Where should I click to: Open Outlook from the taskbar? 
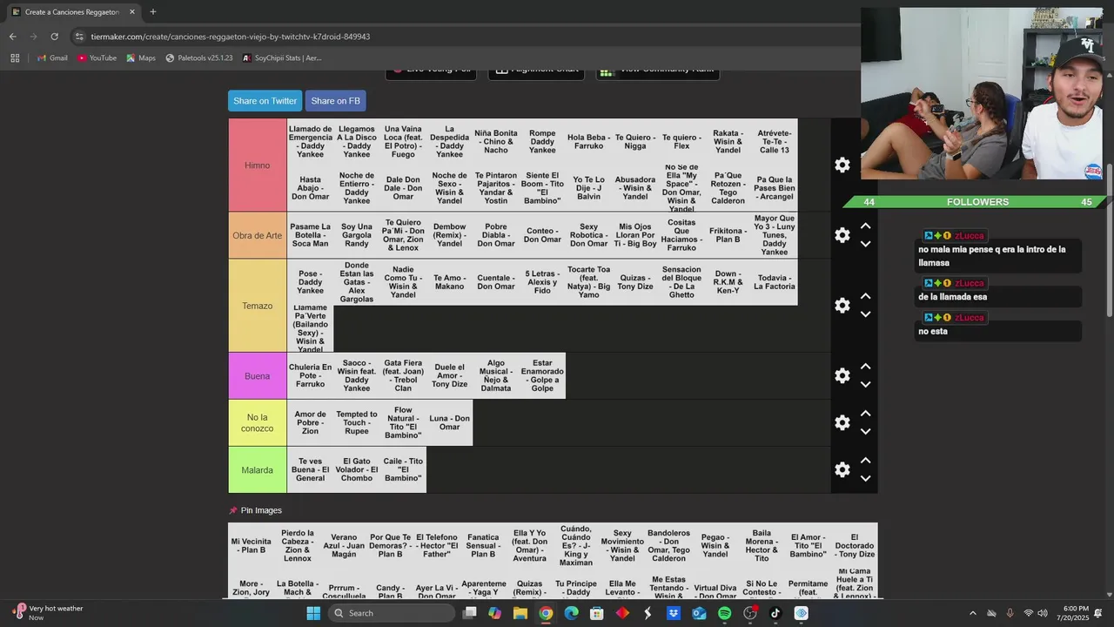point(699,613)
